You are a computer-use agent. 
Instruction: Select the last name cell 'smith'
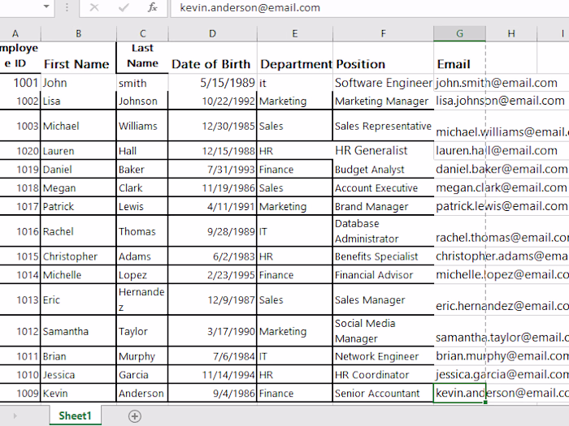(142, 83)
